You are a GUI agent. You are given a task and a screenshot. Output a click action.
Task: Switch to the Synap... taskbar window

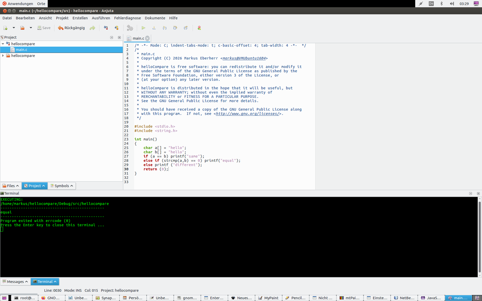(x=106, y=298)
